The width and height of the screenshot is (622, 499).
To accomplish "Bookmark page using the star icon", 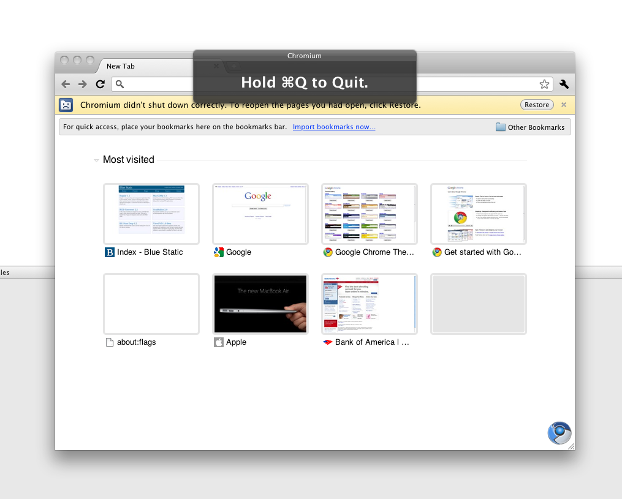I will 544,84.
